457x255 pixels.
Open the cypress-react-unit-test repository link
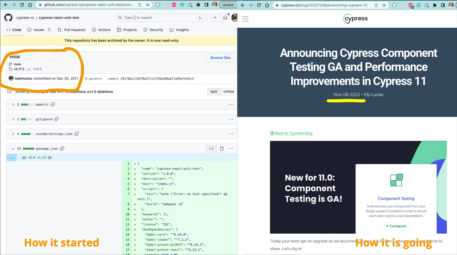[59, 18]
